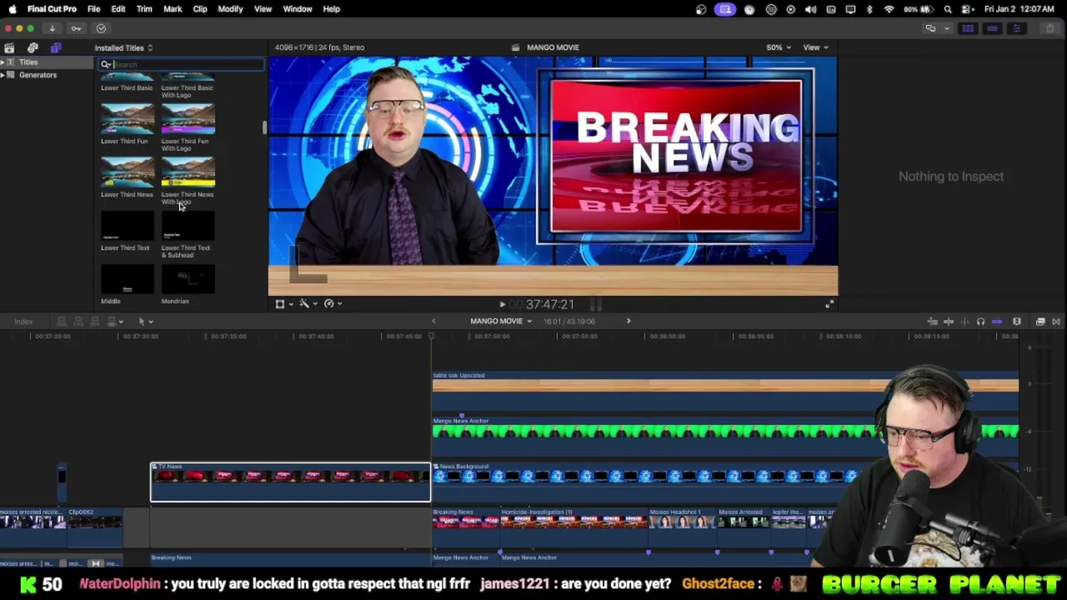Toggle the Inspector panel button
1067x600 pixels.
click(x=1016, y=28)
